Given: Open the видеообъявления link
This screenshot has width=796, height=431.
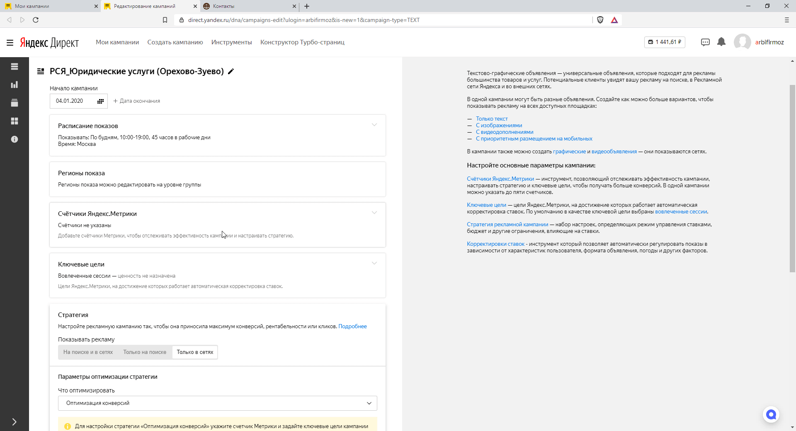Looking at the screenshot, I should coord(614,152).
